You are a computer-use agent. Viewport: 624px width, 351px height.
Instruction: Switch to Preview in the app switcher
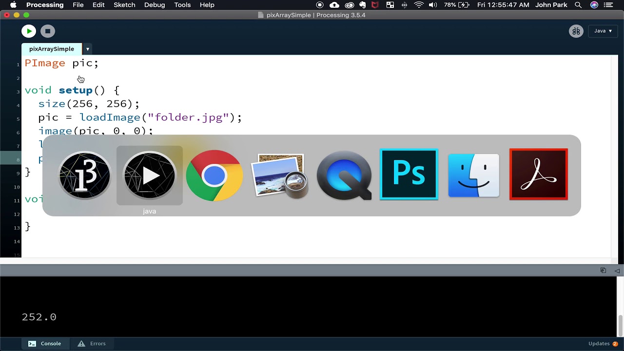[x=279, y=175]
